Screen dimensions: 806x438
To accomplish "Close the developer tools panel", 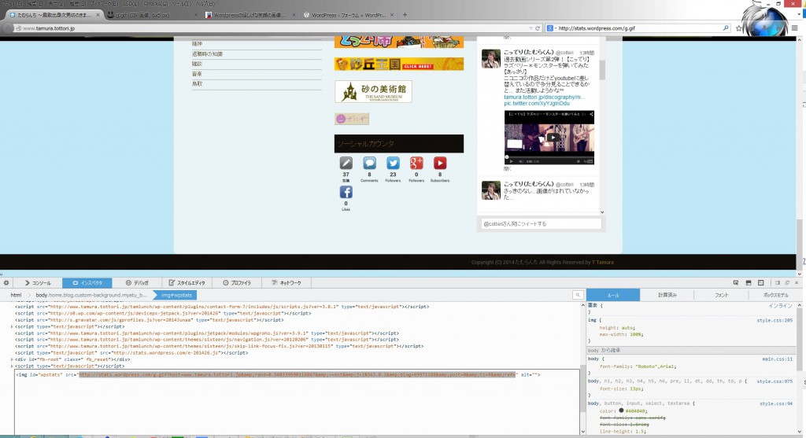I will coord(797,283).
